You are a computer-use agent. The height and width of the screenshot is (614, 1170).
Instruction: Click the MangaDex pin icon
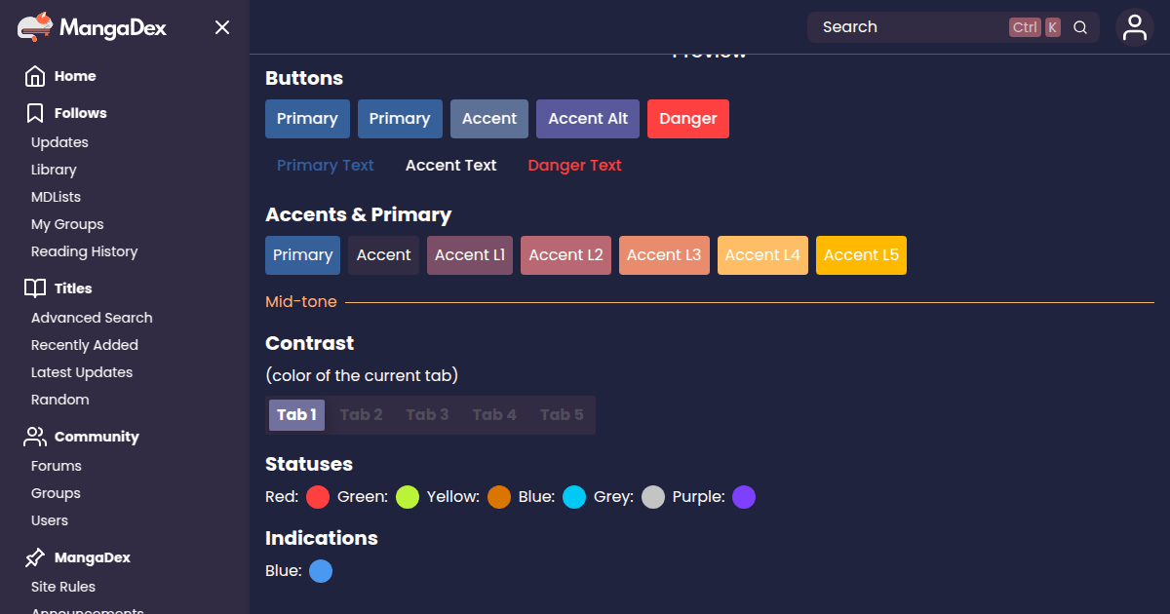pos(35,557)
